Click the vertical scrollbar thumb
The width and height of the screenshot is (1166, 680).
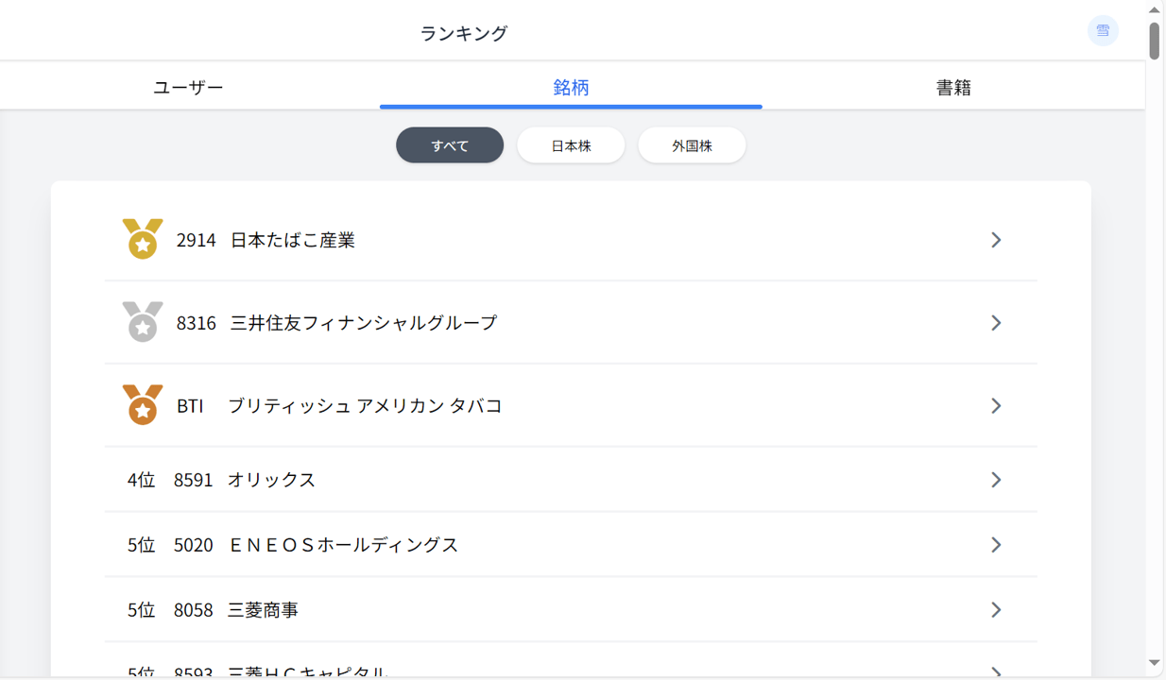[x=1154, y=41]
